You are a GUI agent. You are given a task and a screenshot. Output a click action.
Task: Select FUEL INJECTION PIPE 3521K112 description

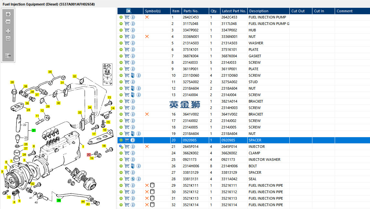(266, 192)
